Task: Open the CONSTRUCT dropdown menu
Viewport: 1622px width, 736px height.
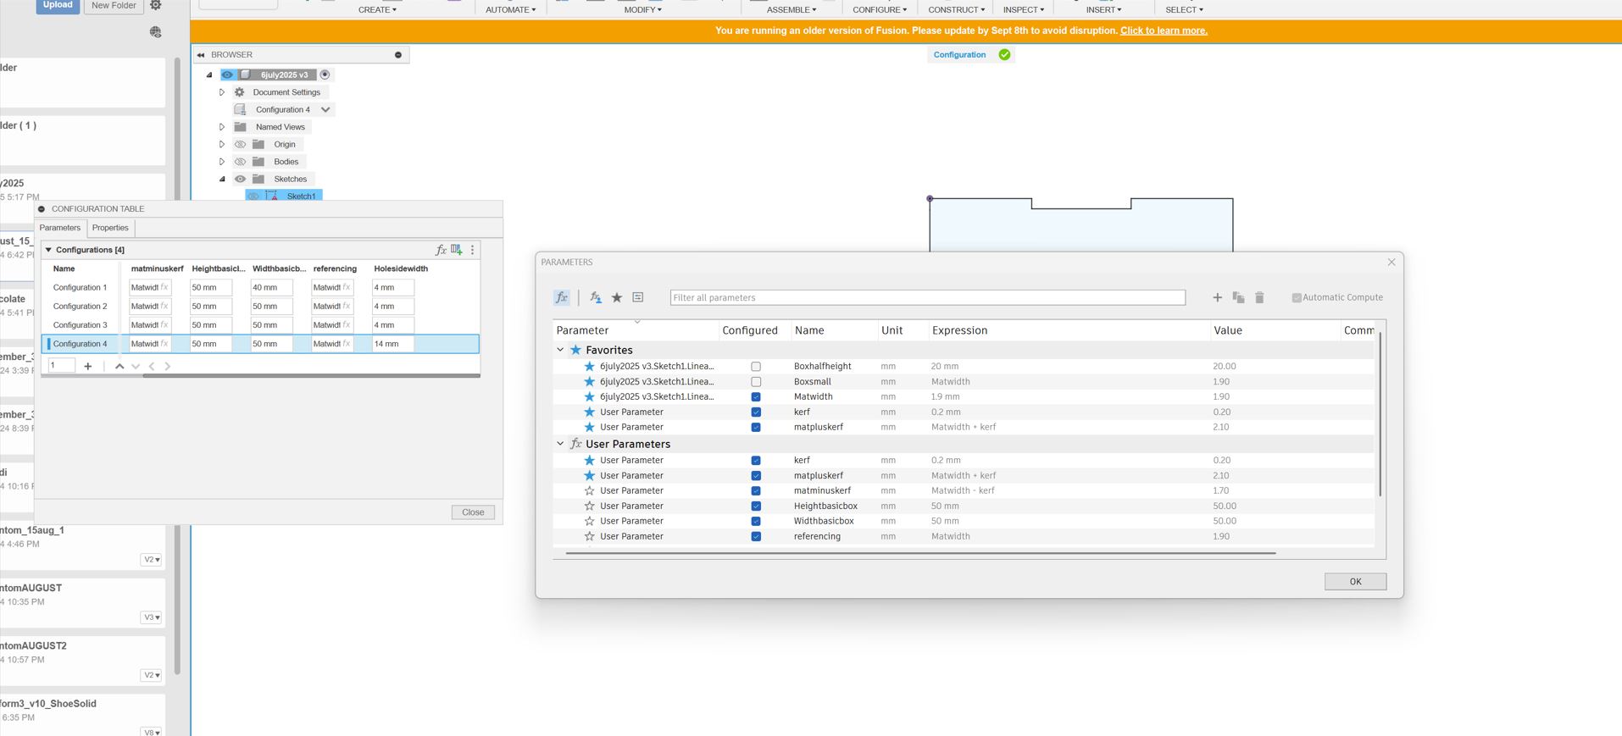Action: pos(957,9)
